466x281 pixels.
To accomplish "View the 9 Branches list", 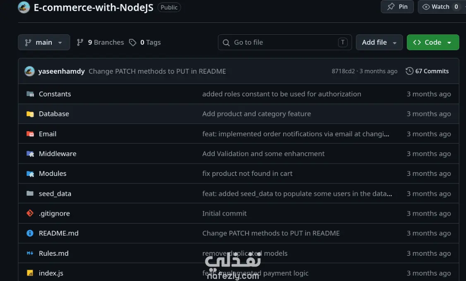I will 100,43.
